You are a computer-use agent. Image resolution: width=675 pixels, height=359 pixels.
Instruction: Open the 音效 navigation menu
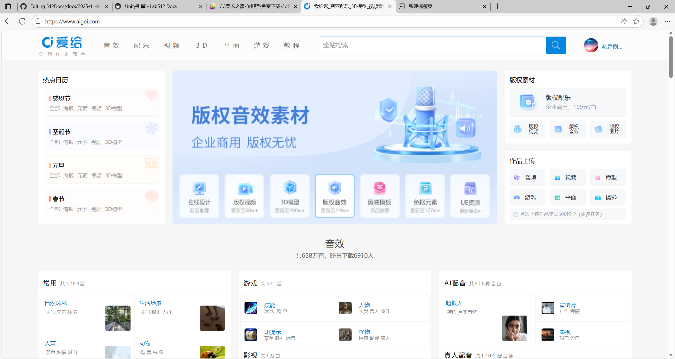(112, 46)
